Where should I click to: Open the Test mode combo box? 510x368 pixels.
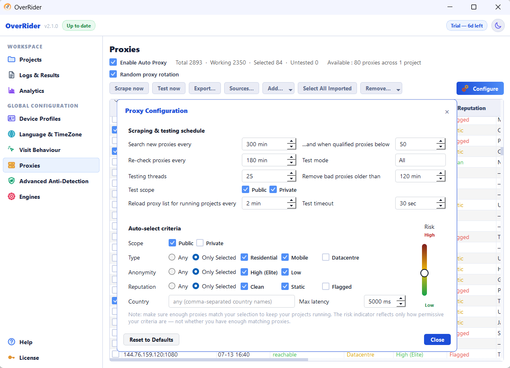coord(420,160)
